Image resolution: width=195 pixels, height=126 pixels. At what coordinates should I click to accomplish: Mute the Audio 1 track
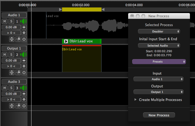click(5, 21)
